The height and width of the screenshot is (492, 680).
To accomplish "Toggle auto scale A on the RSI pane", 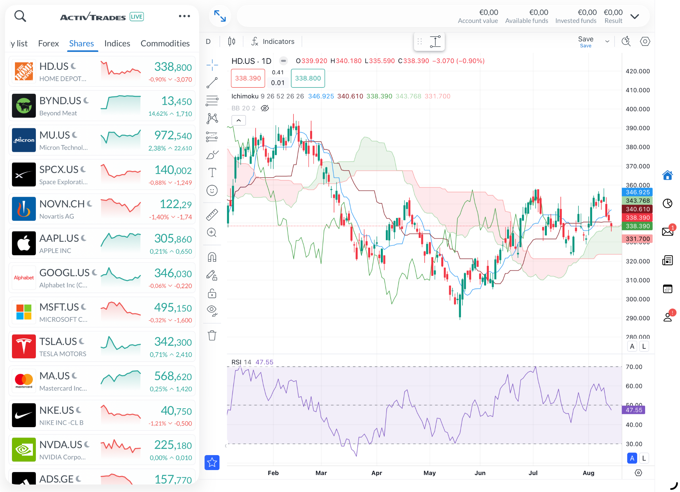I will (x=632, y=458).
